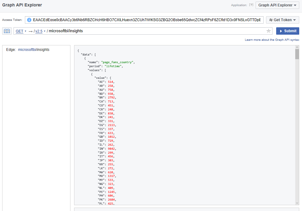Select API version v2.5 dropdown

pyautogui.click(x=40, y=31)
